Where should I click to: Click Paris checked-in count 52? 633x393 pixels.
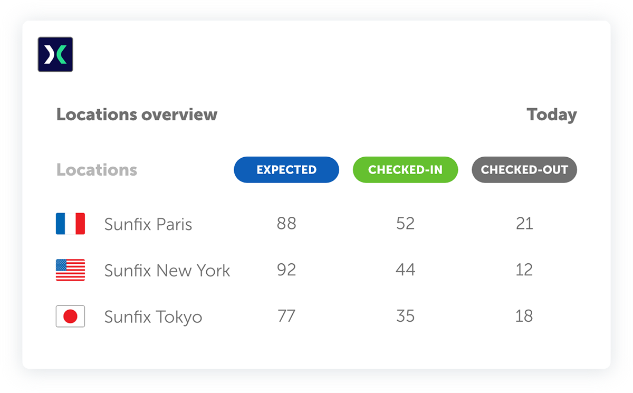pos(405,224)
